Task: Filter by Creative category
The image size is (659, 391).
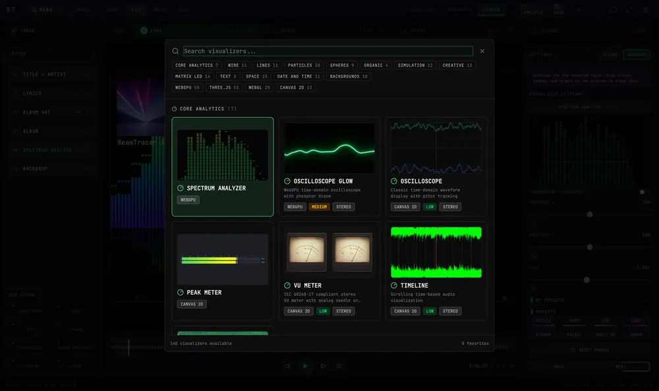Action: pyautogui.click(x=457, y=65)
